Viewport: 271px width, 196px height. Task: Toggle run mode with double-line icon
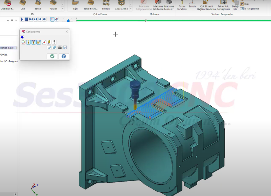(57, 19)
